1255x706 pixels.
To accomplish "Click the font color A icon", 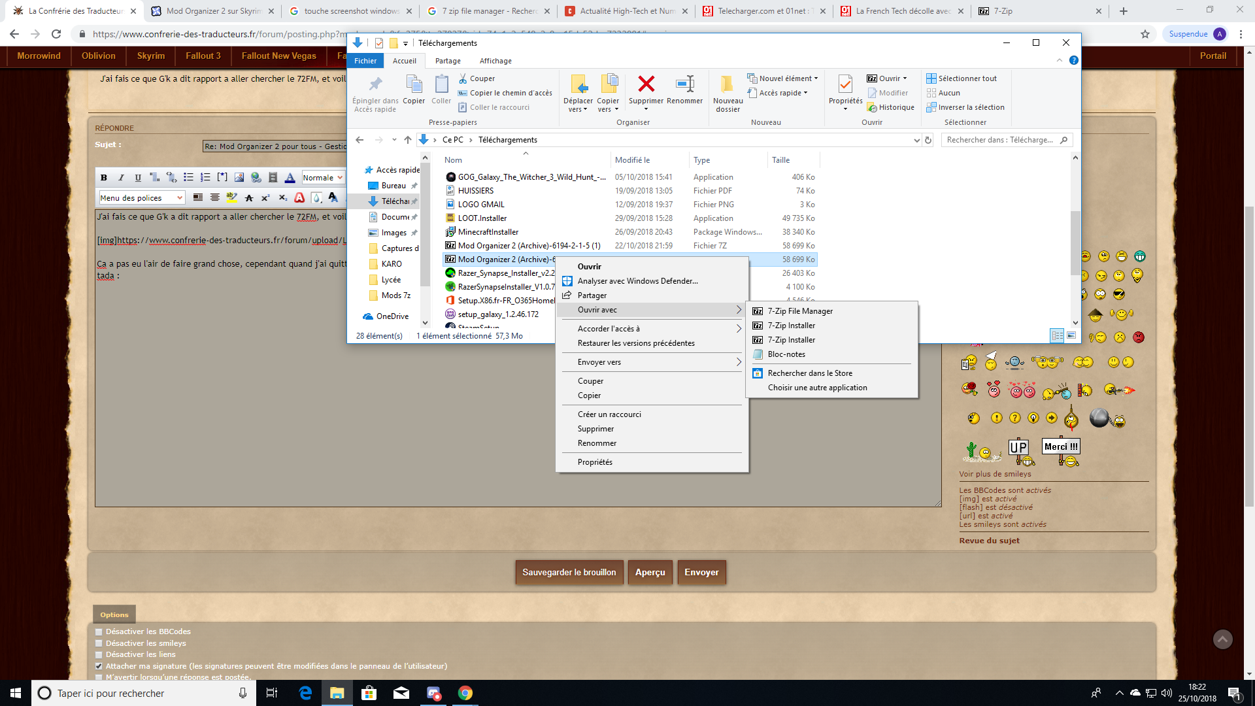I will point(290,178).
